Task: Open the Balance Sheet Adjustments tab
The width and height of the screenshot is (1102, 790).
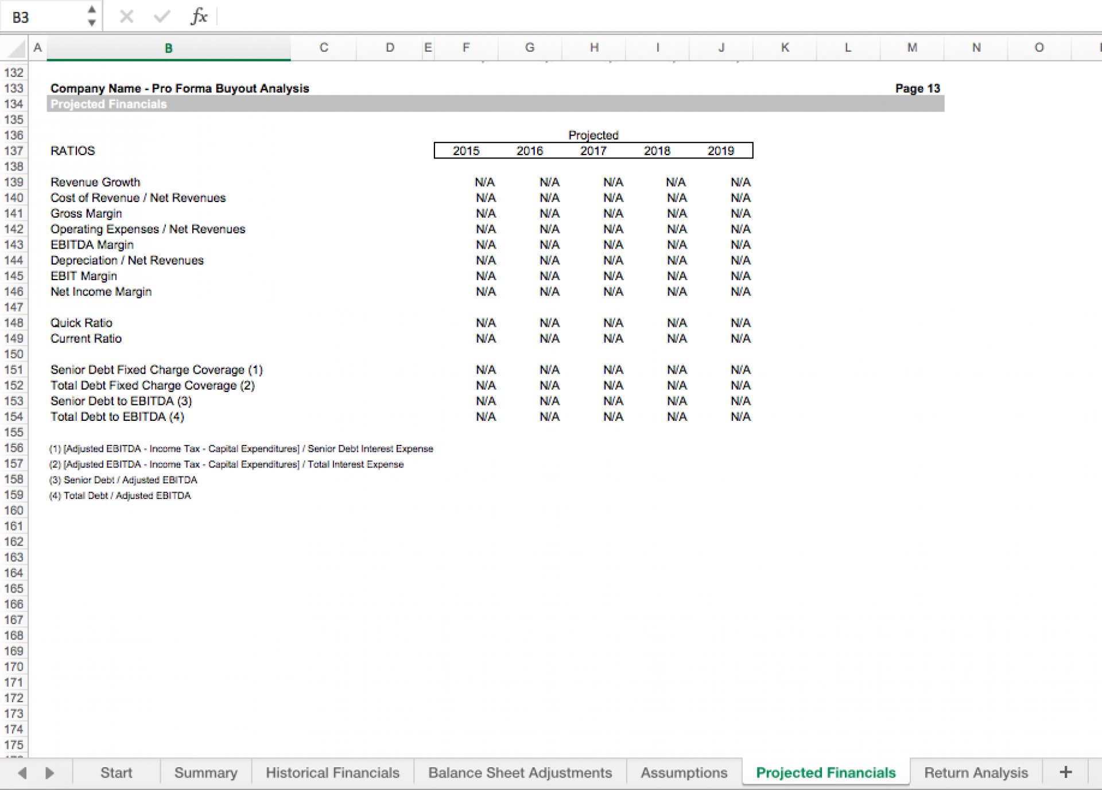Action: tap(520, 773)
